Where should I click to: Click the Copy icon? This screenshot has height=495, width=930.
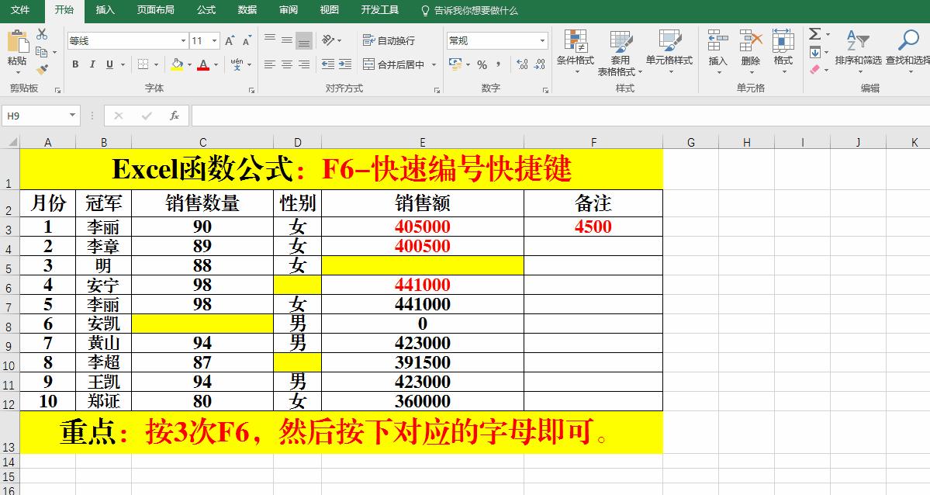click(42, 52)
